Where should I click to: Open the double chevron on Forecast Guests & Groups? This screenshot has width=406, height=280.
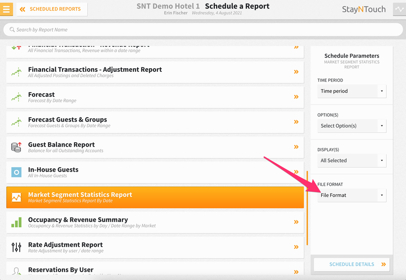[x=296, y=122]
